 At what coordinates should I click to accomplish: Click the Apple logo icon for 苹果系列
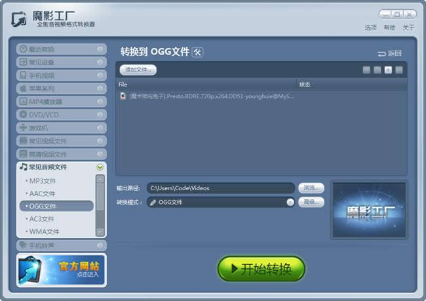click(24, 89)
